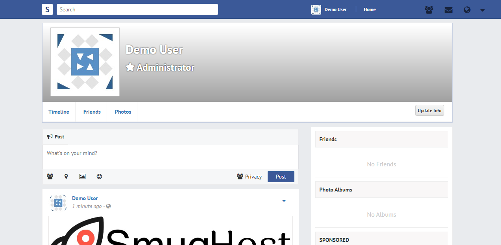Open emoji smiley icon in composer
The height and width of the screenshot is (245, 501).
99,177
